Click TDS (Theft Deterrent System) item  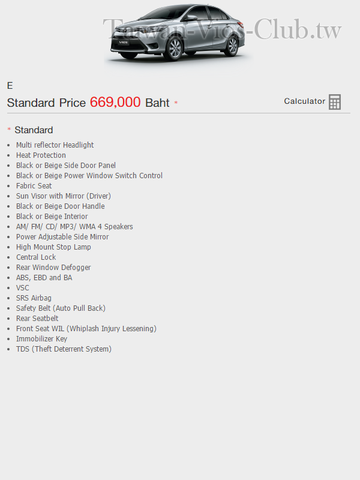(64, 349)
